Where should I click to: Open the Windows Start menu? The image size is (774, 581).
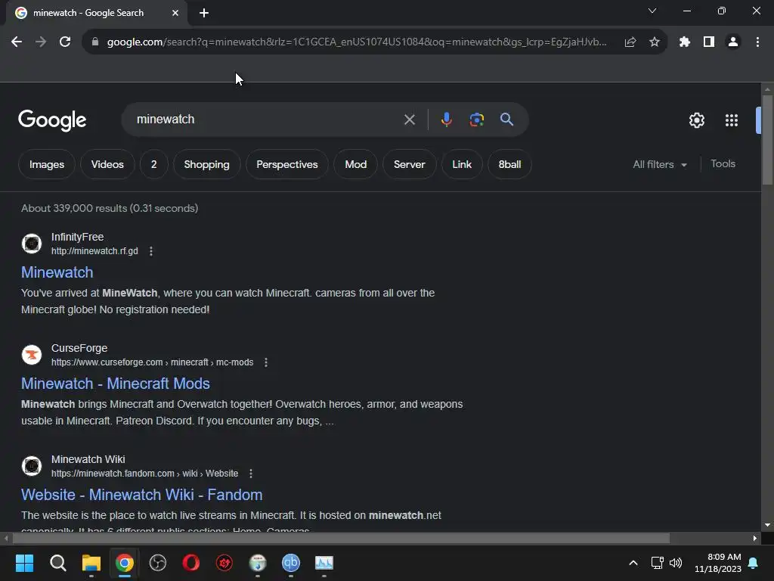click(x=25, y=563)
